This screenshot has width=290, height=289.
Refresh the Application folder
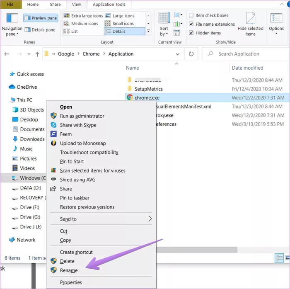191,54
